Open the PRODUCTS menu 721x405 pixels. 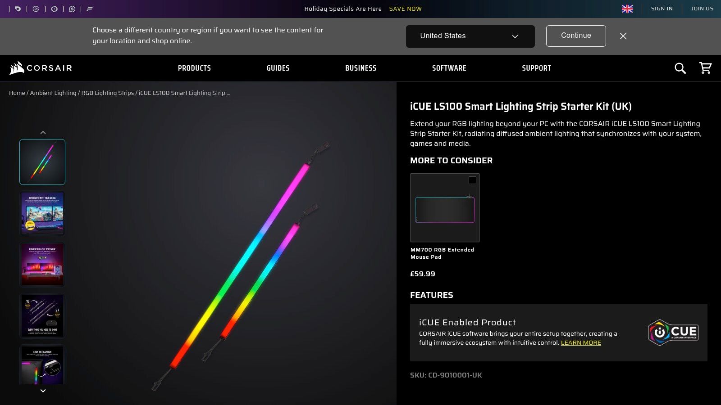[194, 68]
